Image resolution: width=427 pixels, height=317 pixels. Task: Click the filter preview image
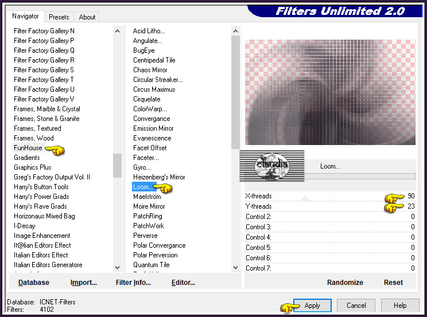(330, 92)
